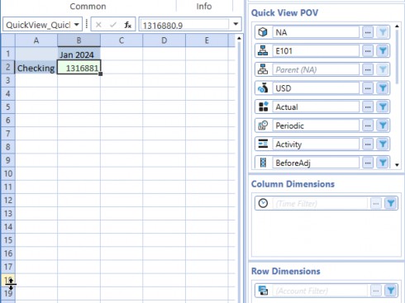Click the Enter checkmark formula button
The height and width of the screenshot is (303, 405).
[113, 25]
